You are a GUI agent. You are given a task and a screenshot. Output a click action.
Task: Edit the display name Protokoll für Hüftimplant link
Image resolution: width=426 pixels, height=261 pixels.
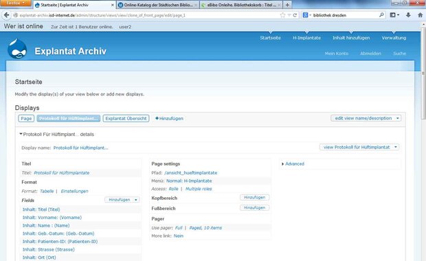click(80, 148)
